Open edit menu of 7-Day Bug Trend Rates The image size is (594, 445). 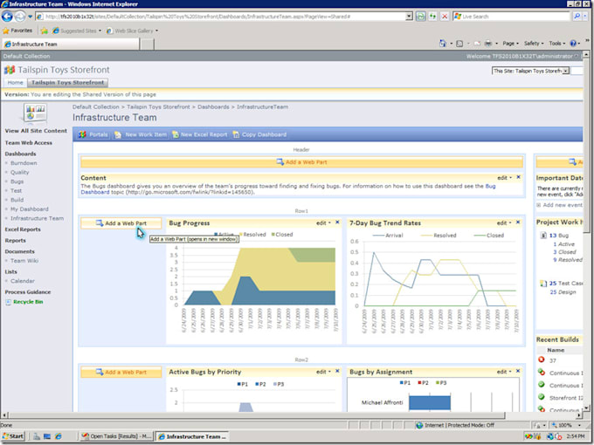click(504, 222)
